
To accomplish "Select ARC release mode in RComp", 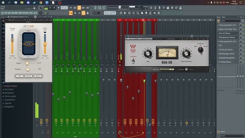I will tap(20, 76).
